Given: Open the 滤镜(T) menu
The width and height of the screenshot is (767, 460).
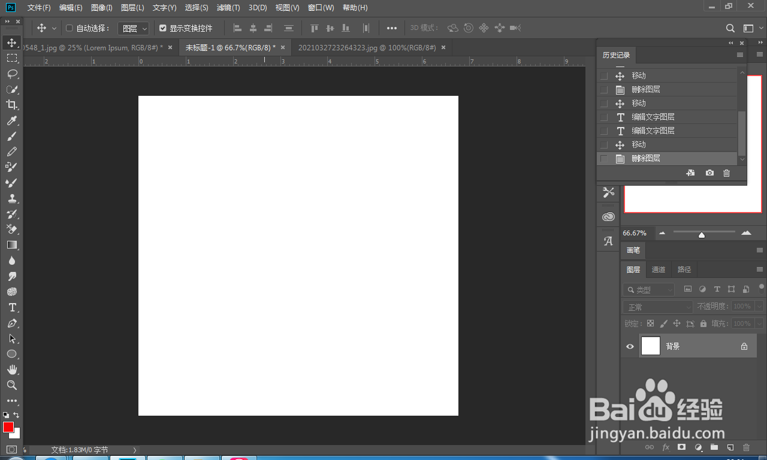Looking at the screenshot, I should click(x=228, y=8).
